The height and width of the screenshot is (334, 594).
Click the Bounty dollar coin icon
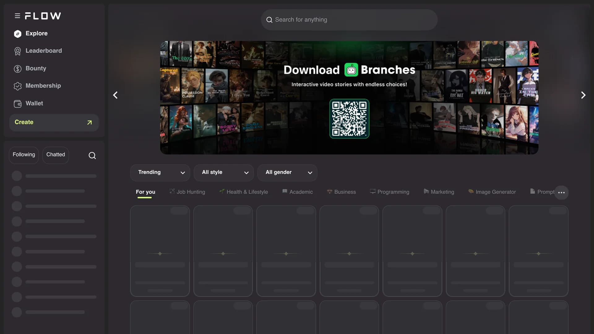click(18, 69)
